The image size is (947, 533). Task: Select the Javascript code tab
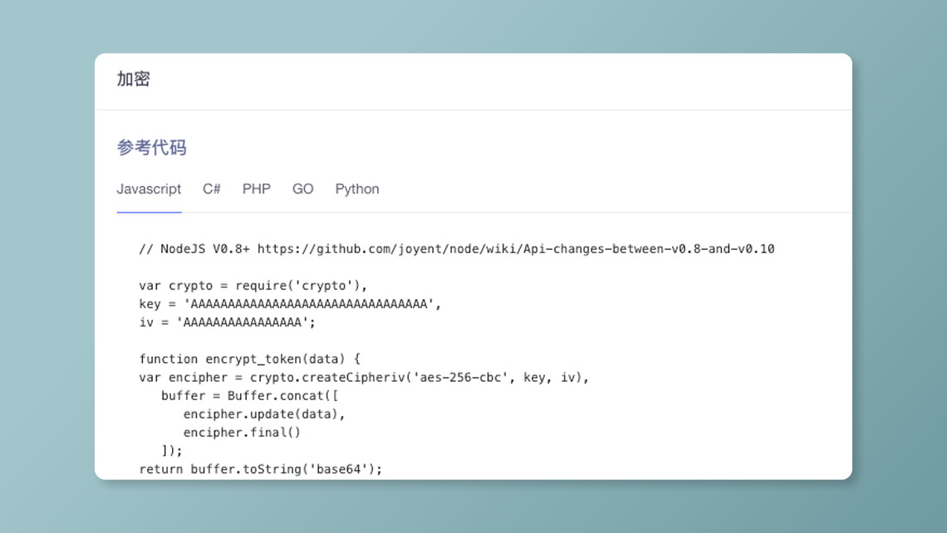[149, 189]
